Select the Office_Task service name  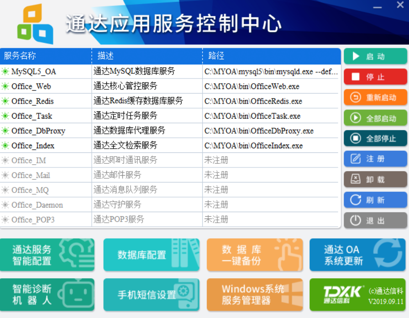click(32, 116)
